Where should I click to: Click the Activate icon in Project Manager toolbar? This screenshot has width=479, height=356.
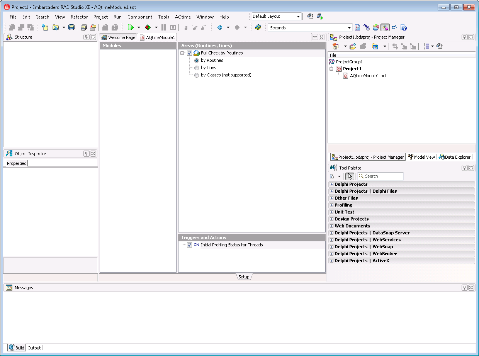(x=335, y=46)
